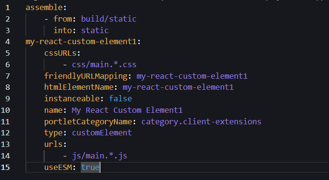Click the js/main.*.js entry
Viewport: 329px width, 180px height.
click(100, 156)
